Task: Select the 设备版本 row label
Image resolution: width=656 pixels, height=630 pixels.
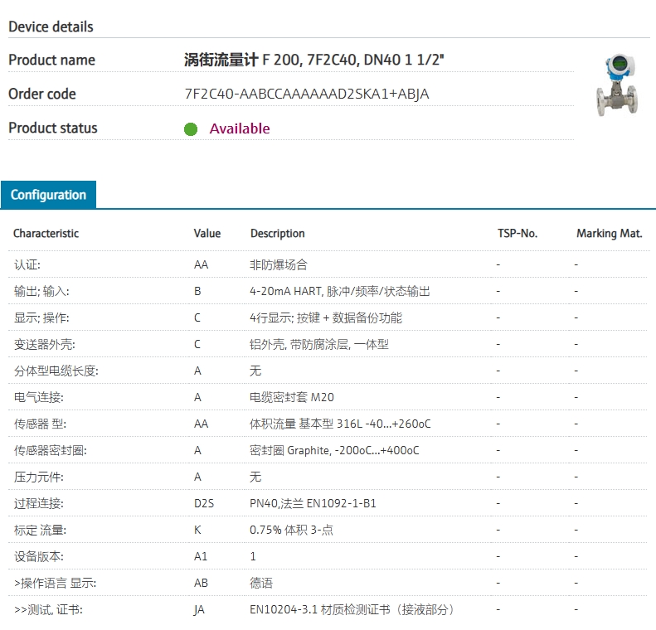Action: [38, 556]
